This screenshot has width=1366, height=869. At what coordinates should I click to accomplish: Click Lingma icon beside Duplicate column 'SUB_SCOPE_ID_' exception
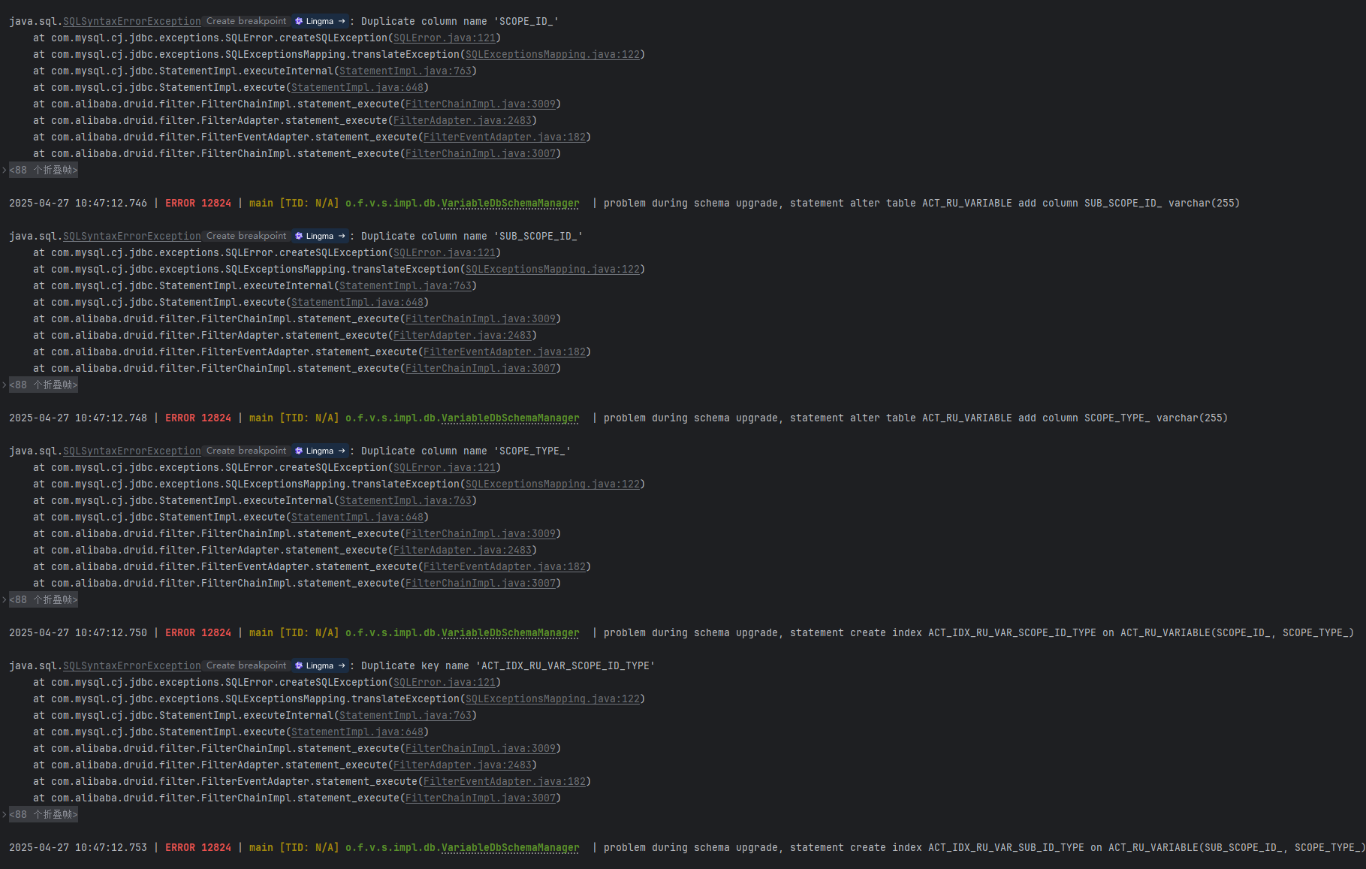[x=300, y=236]
